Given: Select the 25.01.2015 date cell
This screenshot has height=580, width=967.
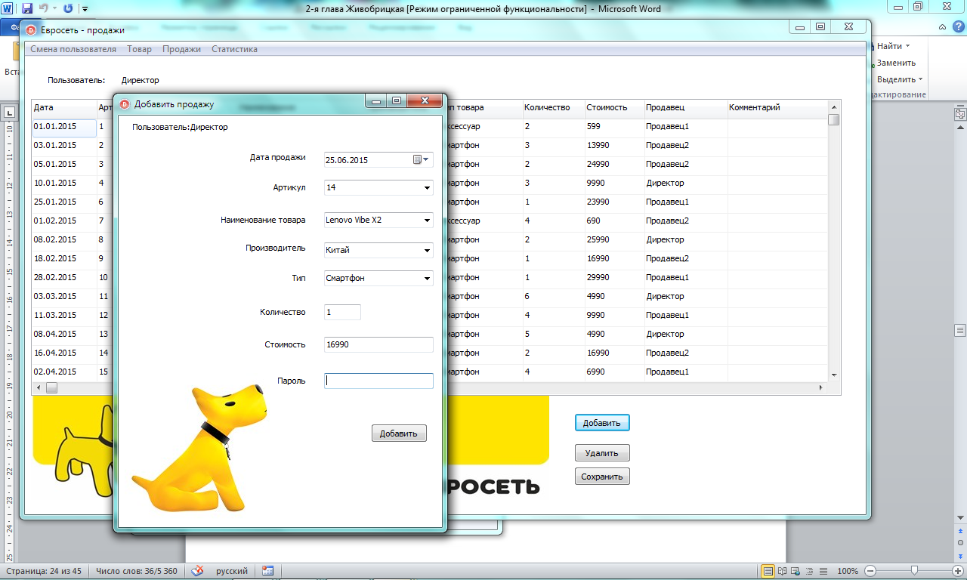Looking at the screenshot, I should tap(64, 202).
